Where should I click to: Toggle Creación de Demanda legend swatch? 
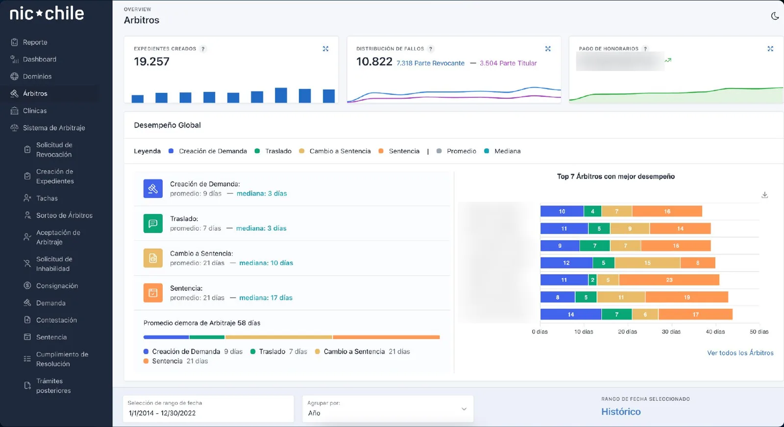[x=171, y=151]
